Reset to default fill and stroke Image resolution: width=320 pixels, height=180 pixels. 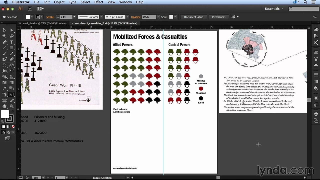[3, 121]
